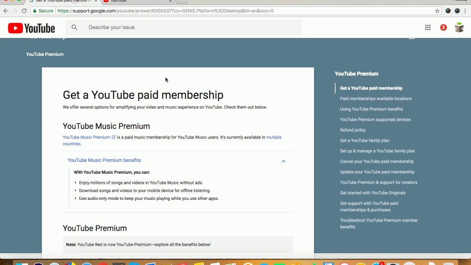Click 'Download songs and videos' bullet text
This screenshot has width=471, height=265.
pyautogui.click(x=145, y=191)
